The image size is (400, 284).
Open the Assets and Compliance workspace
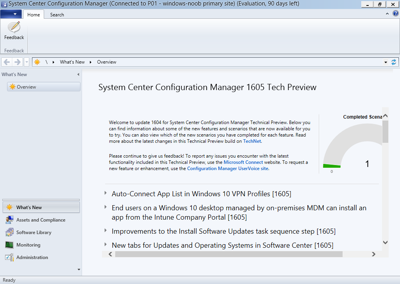[41, 220]
